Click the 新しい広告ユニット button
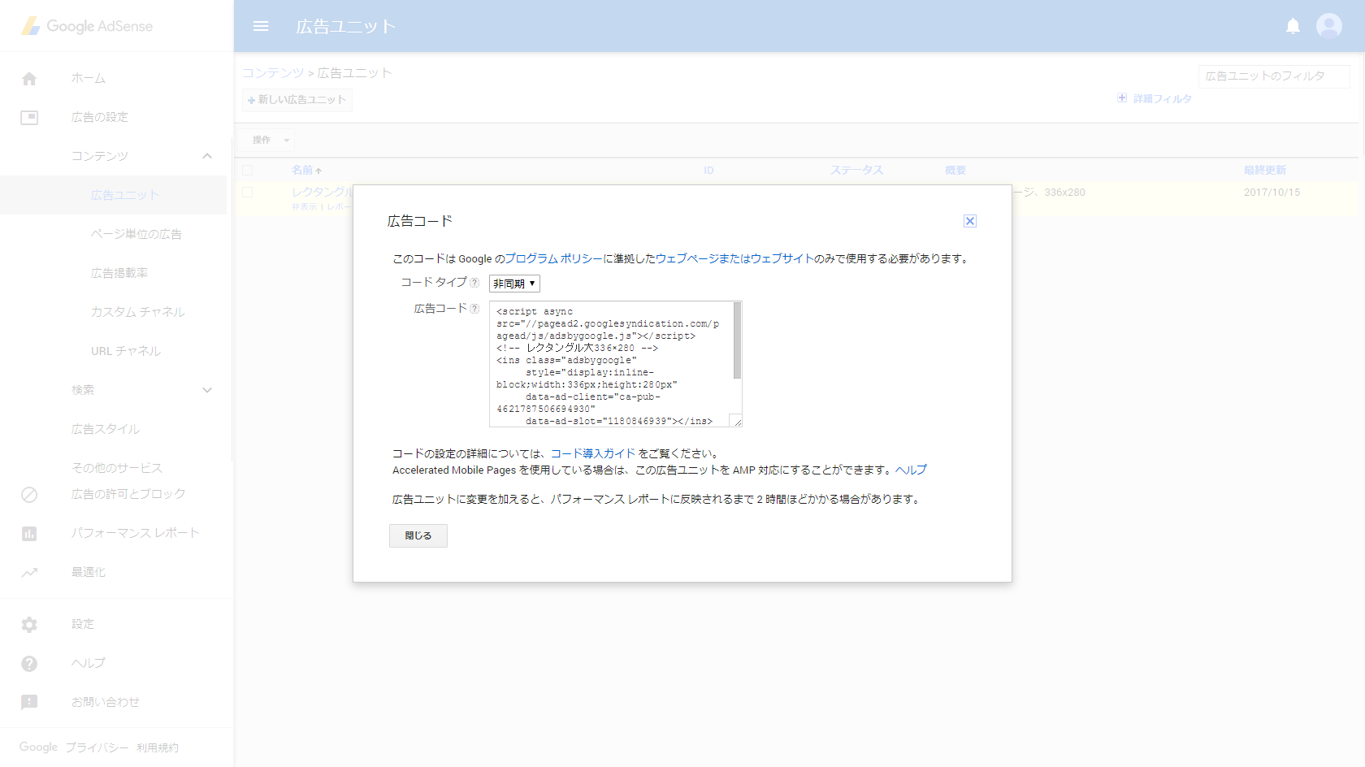 [x=297, y=100]
